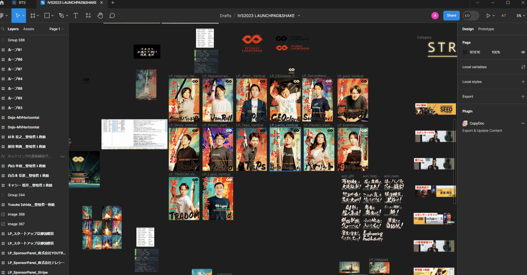The width and height of the screenshot is (527, 275).
Task: Toggle page background visibility eye icon
Action: click(x=523, y=52)
